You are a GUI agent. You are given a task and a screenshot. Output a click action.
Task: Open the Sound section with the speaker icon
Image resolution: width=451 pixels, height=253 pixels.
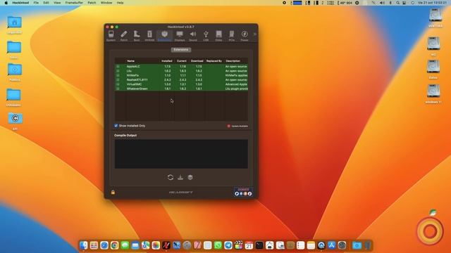193,36
